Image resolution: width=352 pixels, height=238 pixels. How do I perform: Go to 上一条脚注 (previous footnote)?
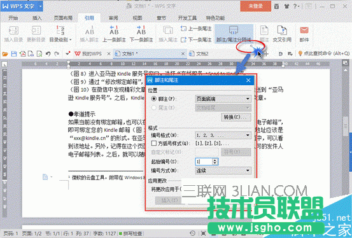(x=114, y=34)
